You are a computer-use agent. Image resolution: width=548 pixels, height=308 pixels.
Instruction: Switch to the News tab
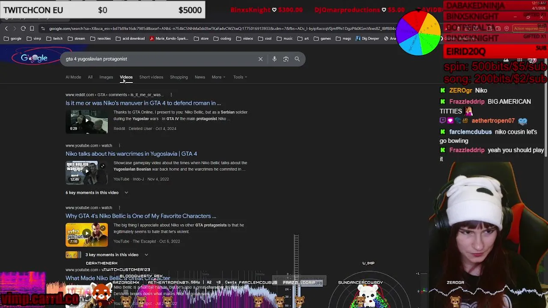point(200,77)
